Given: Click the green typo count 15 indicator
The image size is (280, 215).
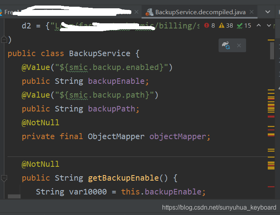Looking at the screenshot, I should pos(244,26).
